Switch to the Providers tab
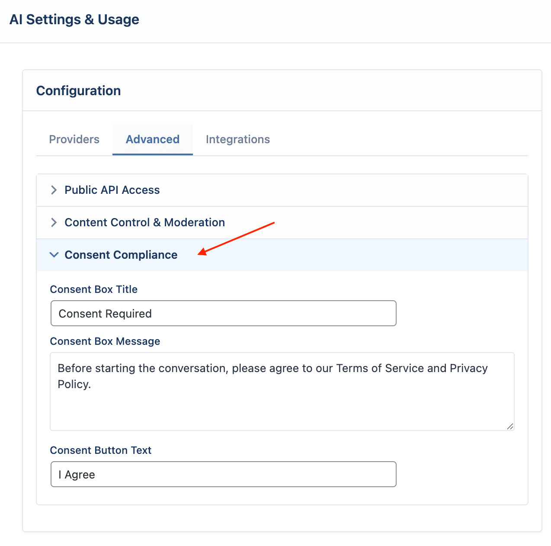551x546 pixels. 74,139
